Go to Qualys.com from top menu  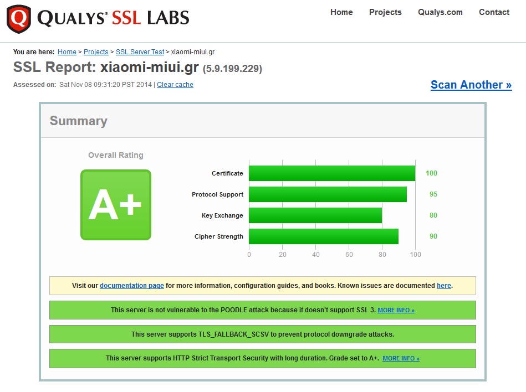click(440, 12)
